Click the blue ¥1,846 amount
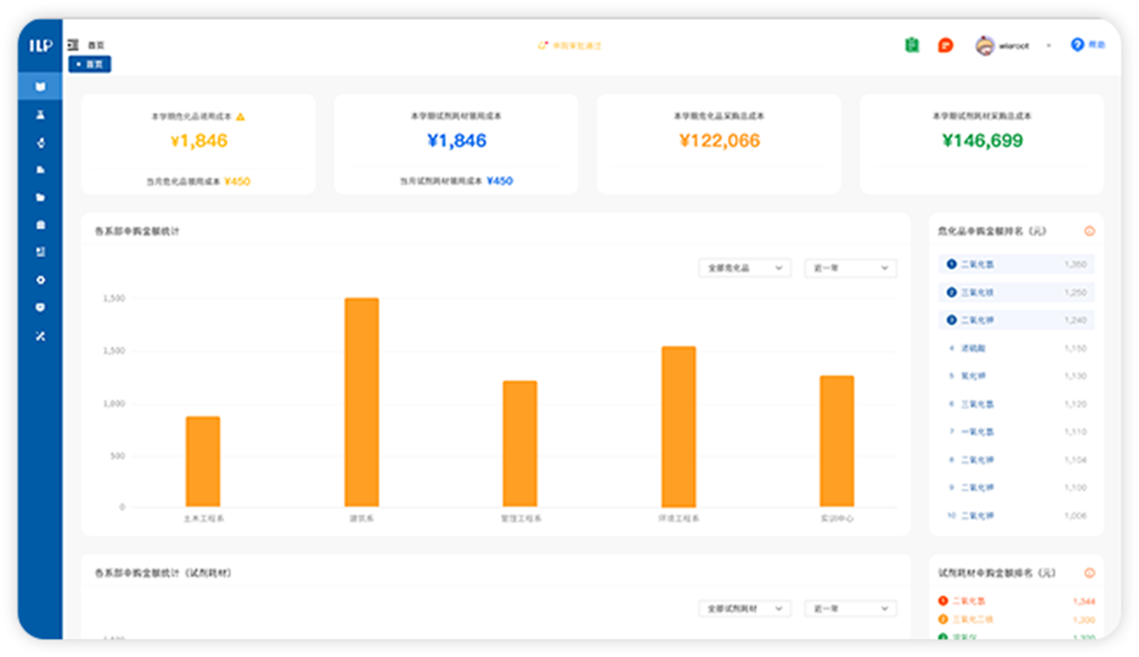 coord(456,141)
